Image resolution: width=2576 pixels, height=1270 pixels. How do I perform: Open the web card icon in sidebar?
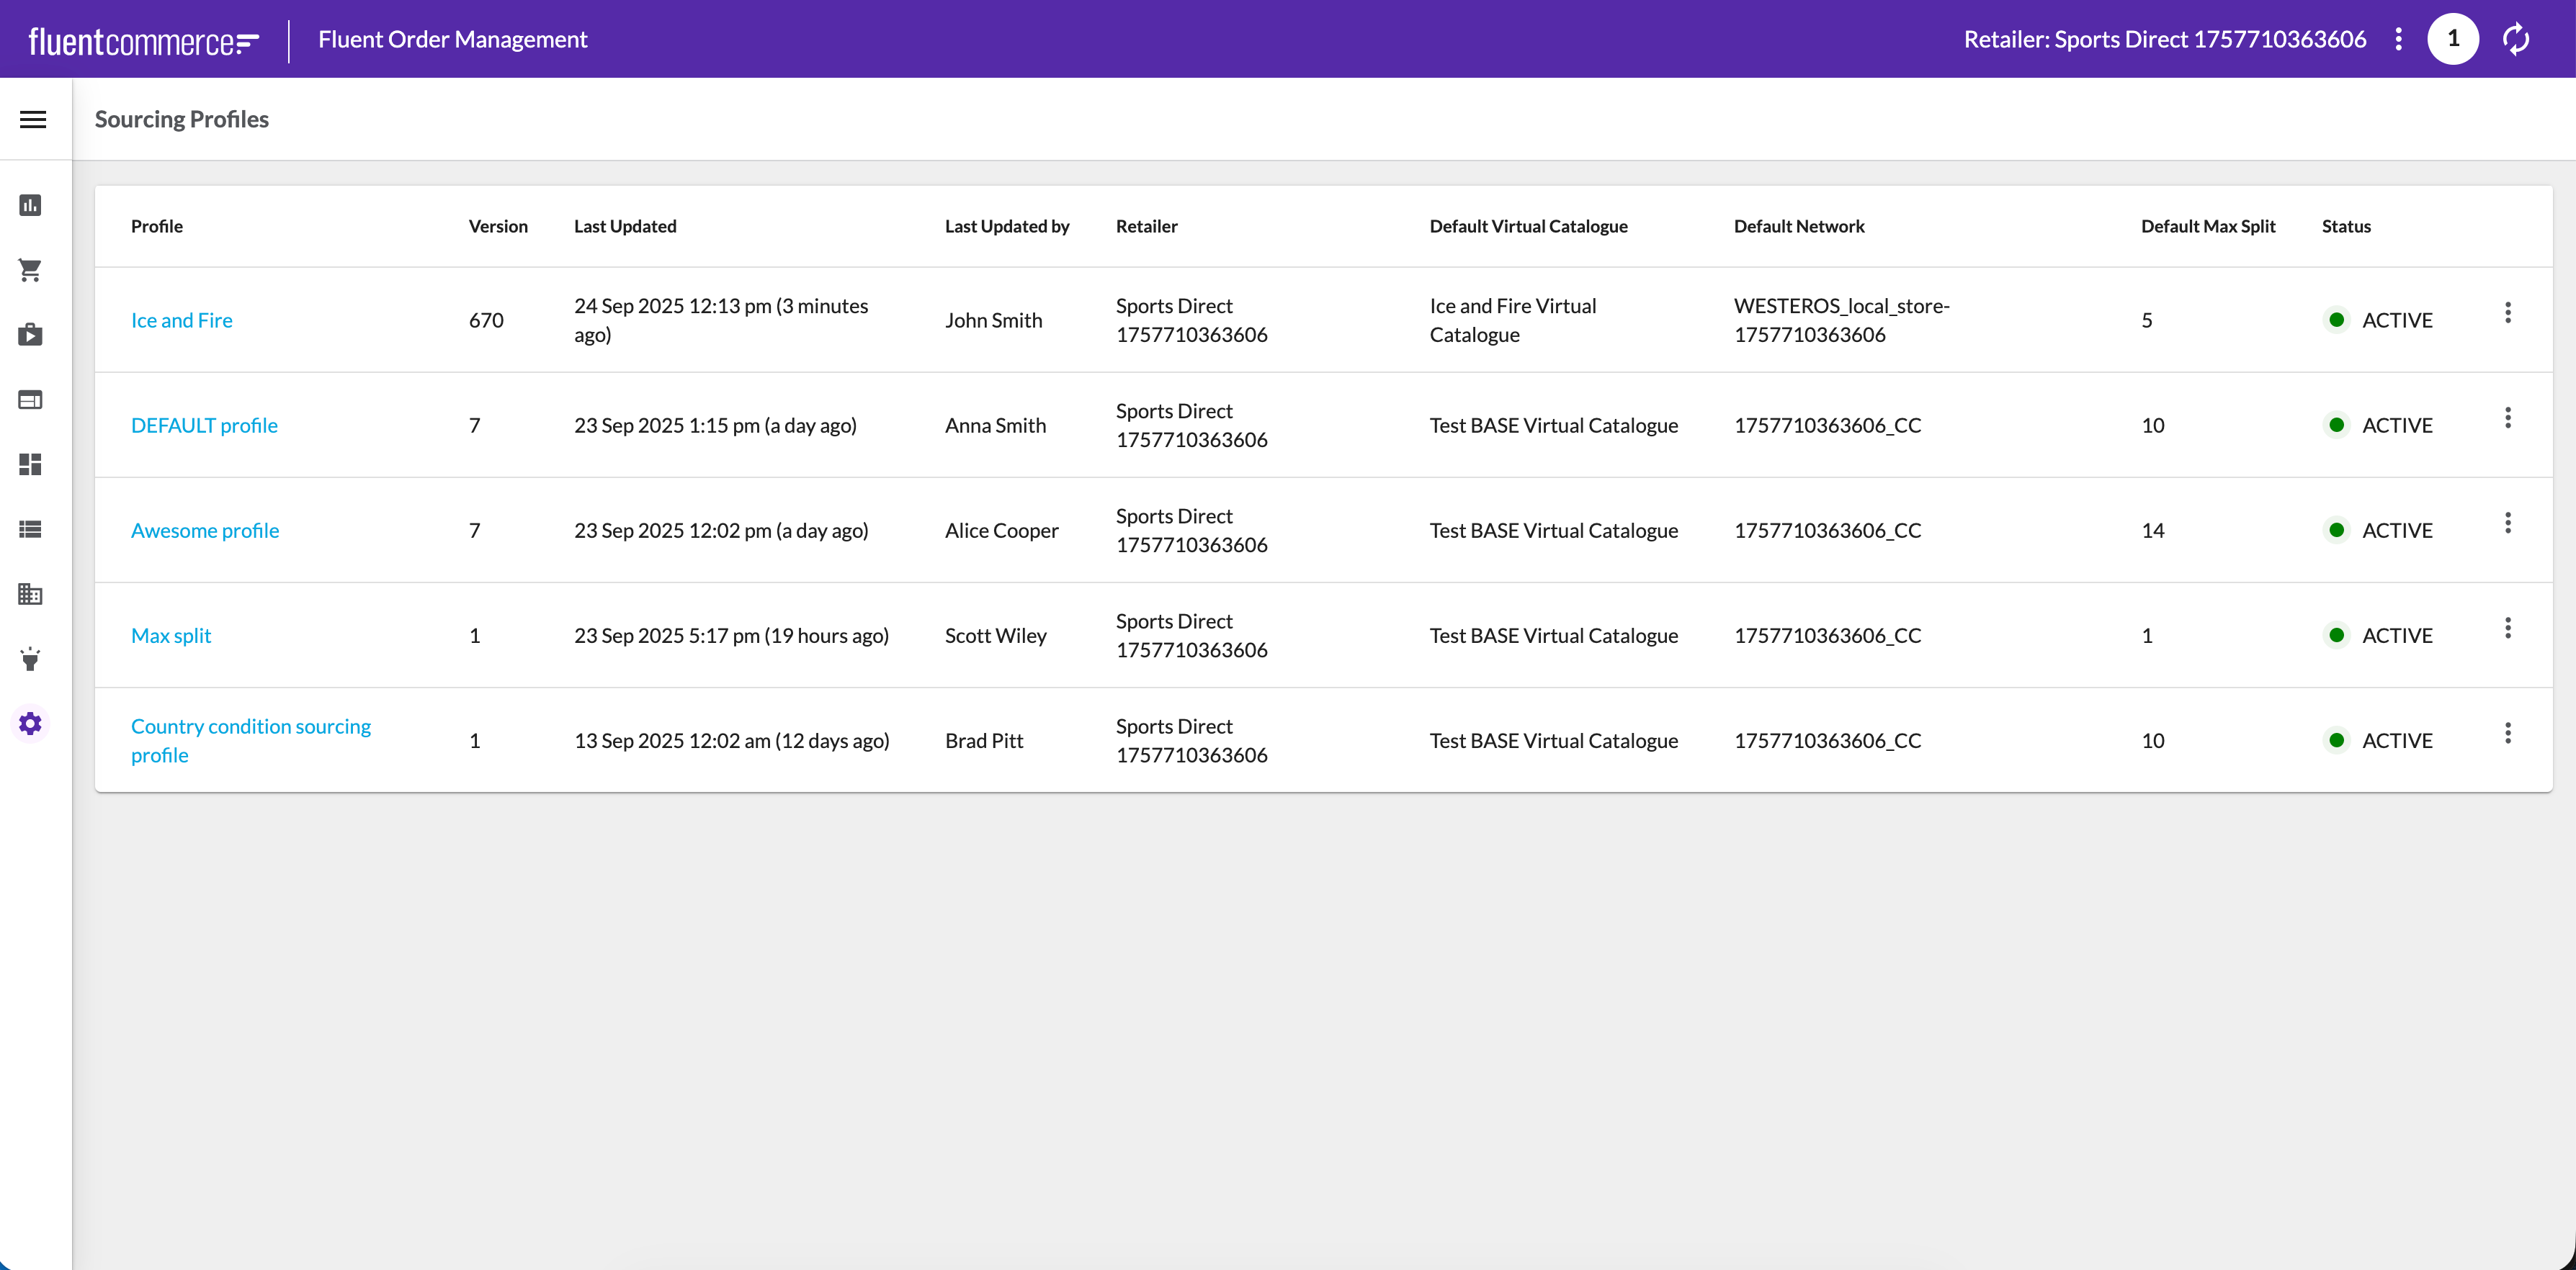click(x=30, y=400)
